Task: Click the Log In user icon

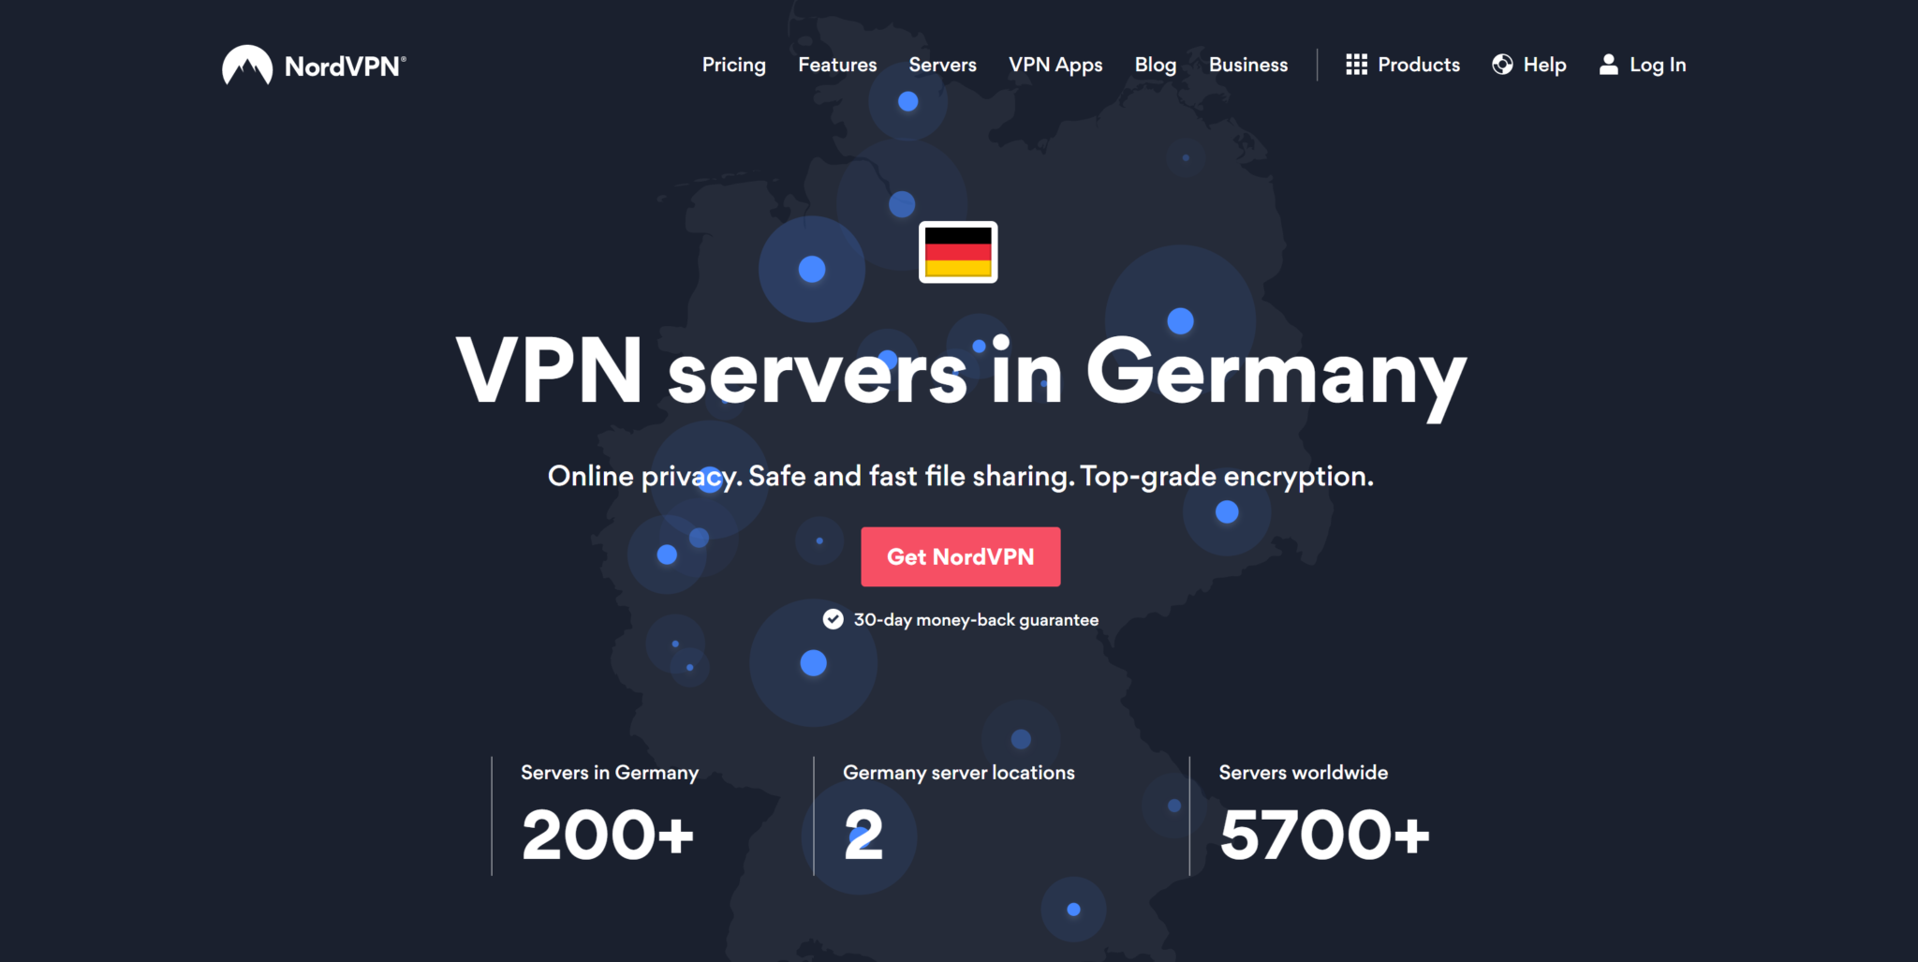Action: pos(1608,65)
